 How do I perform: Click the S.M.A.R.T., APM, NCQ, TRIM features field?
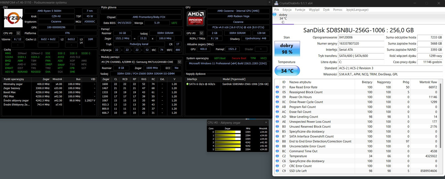(390, 74)
